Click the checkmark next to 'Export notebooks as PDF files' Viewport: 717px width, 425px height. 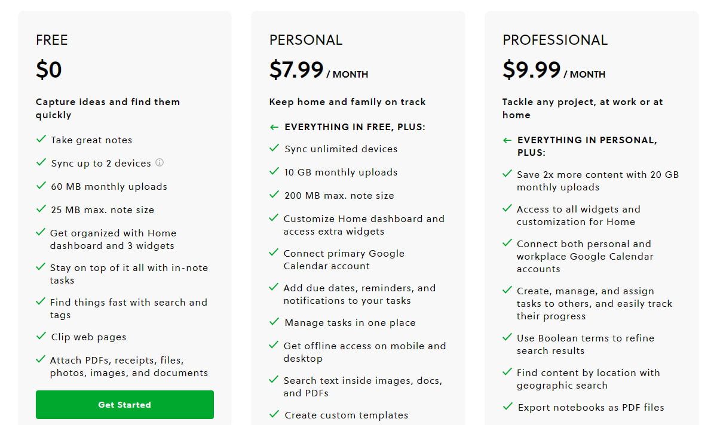[x=507, y=406]
